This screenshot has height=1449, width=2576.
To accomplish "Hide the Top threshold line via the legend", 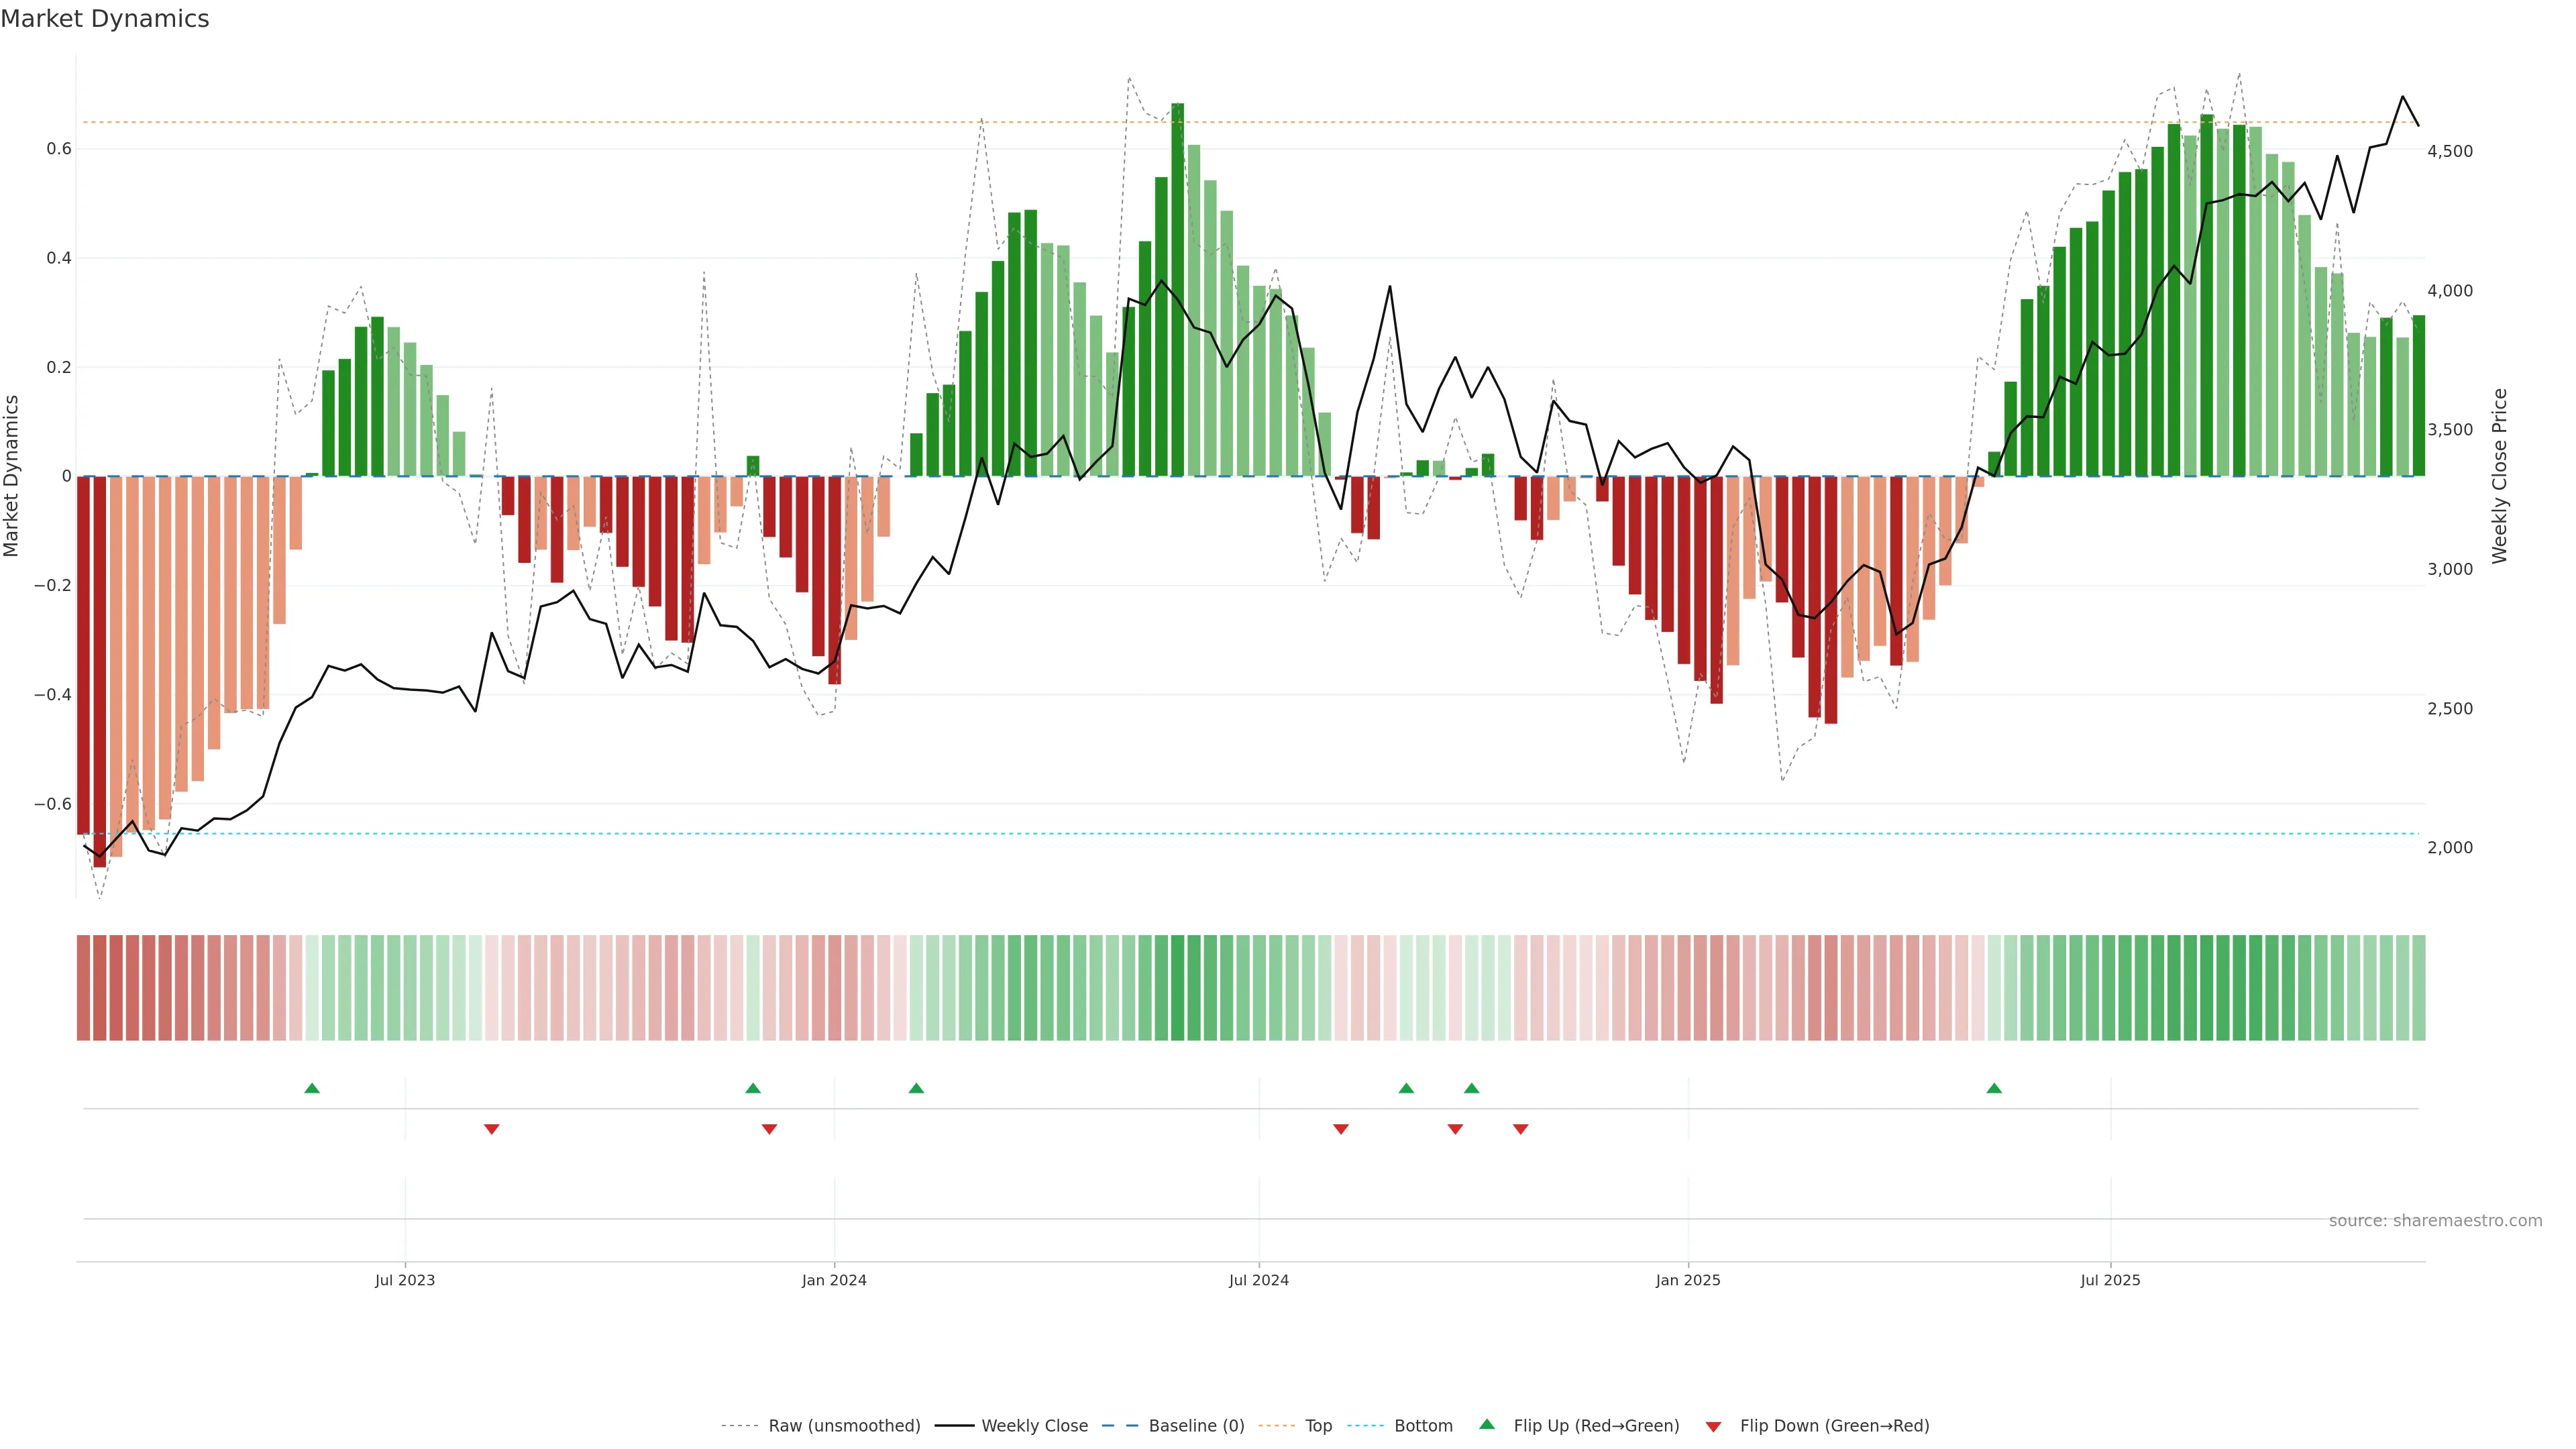I will tap(1318, 1426).
